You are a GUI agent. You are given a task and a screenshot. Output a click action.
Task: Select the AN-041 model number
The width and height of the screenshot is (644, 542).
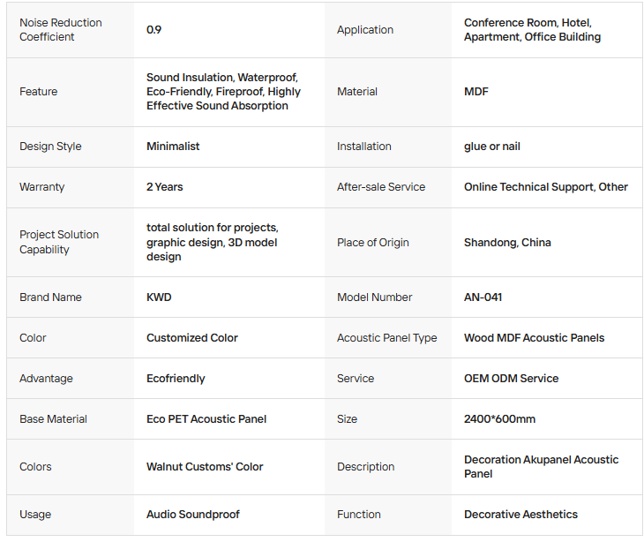(483, 297)
